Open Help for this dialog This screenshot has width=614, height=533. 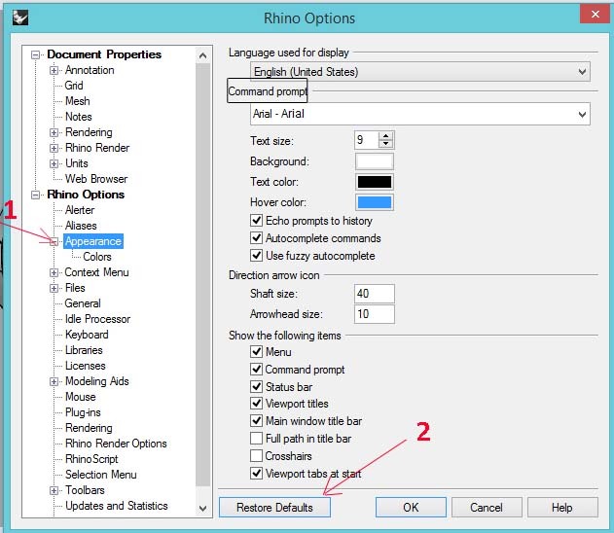click(x=562, y=507)
